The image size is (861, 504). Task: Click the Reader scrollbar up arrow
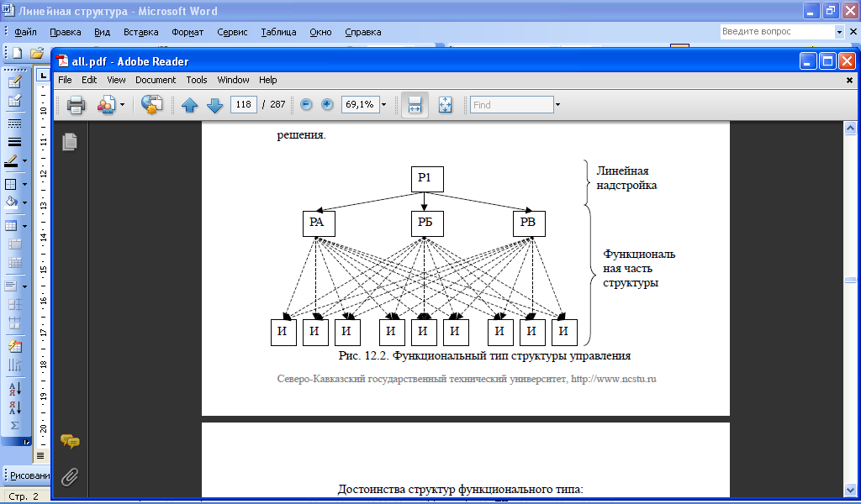(850, 129)
